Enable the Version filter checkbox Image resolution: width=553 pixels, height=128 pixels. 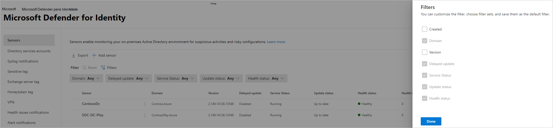[425, 52]
